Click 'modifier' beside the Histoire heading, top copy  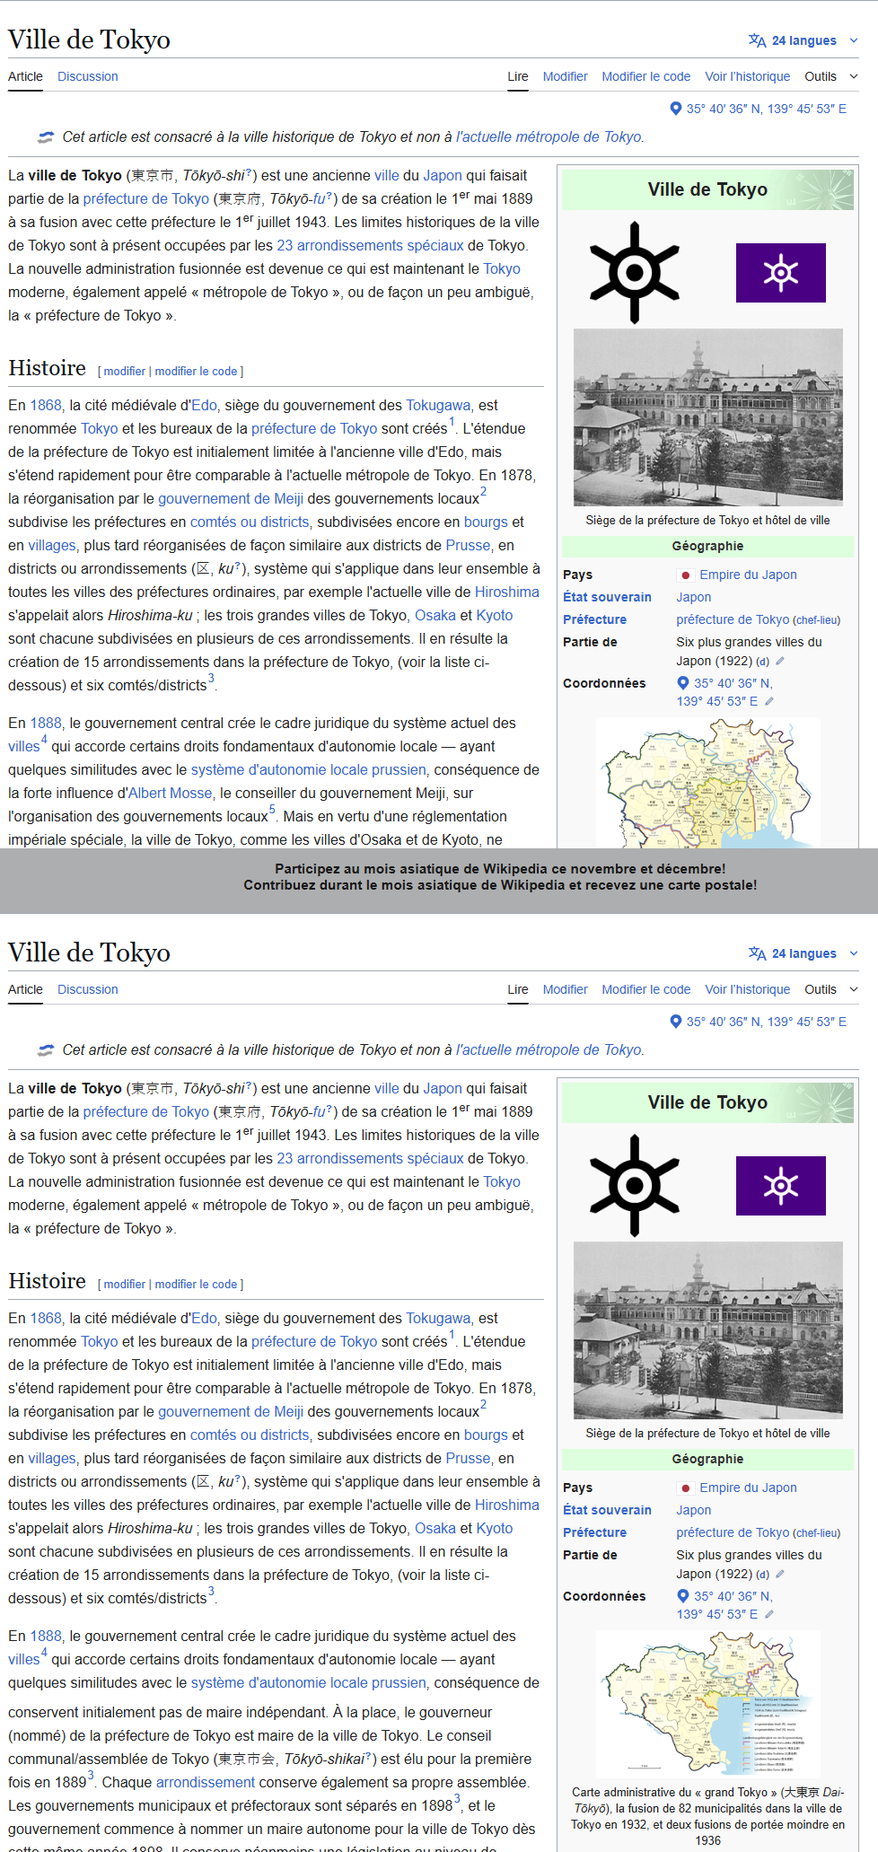coord(124,372)
